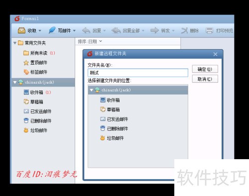Click the chinazsh(jack) account icon in sidebar
The width and height of the screenshot is (249, 196).
click(21, 82)
